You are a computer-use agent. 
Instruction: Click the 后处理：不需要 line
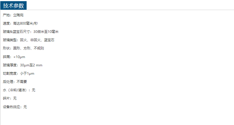15,82
